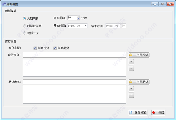
Task: Click inside the 现货库存 list box
Action: tap(75, 68)
